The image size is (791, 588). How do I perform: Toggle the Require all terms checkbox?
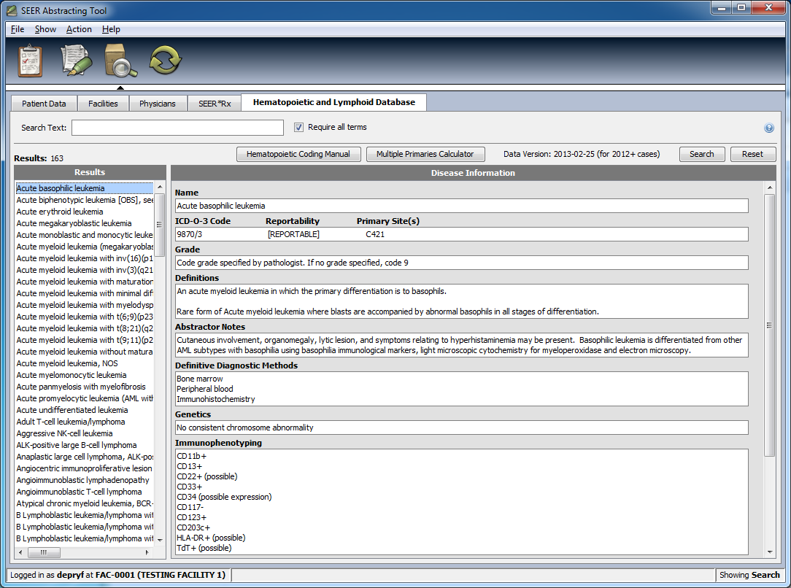[x=298, y=127]
